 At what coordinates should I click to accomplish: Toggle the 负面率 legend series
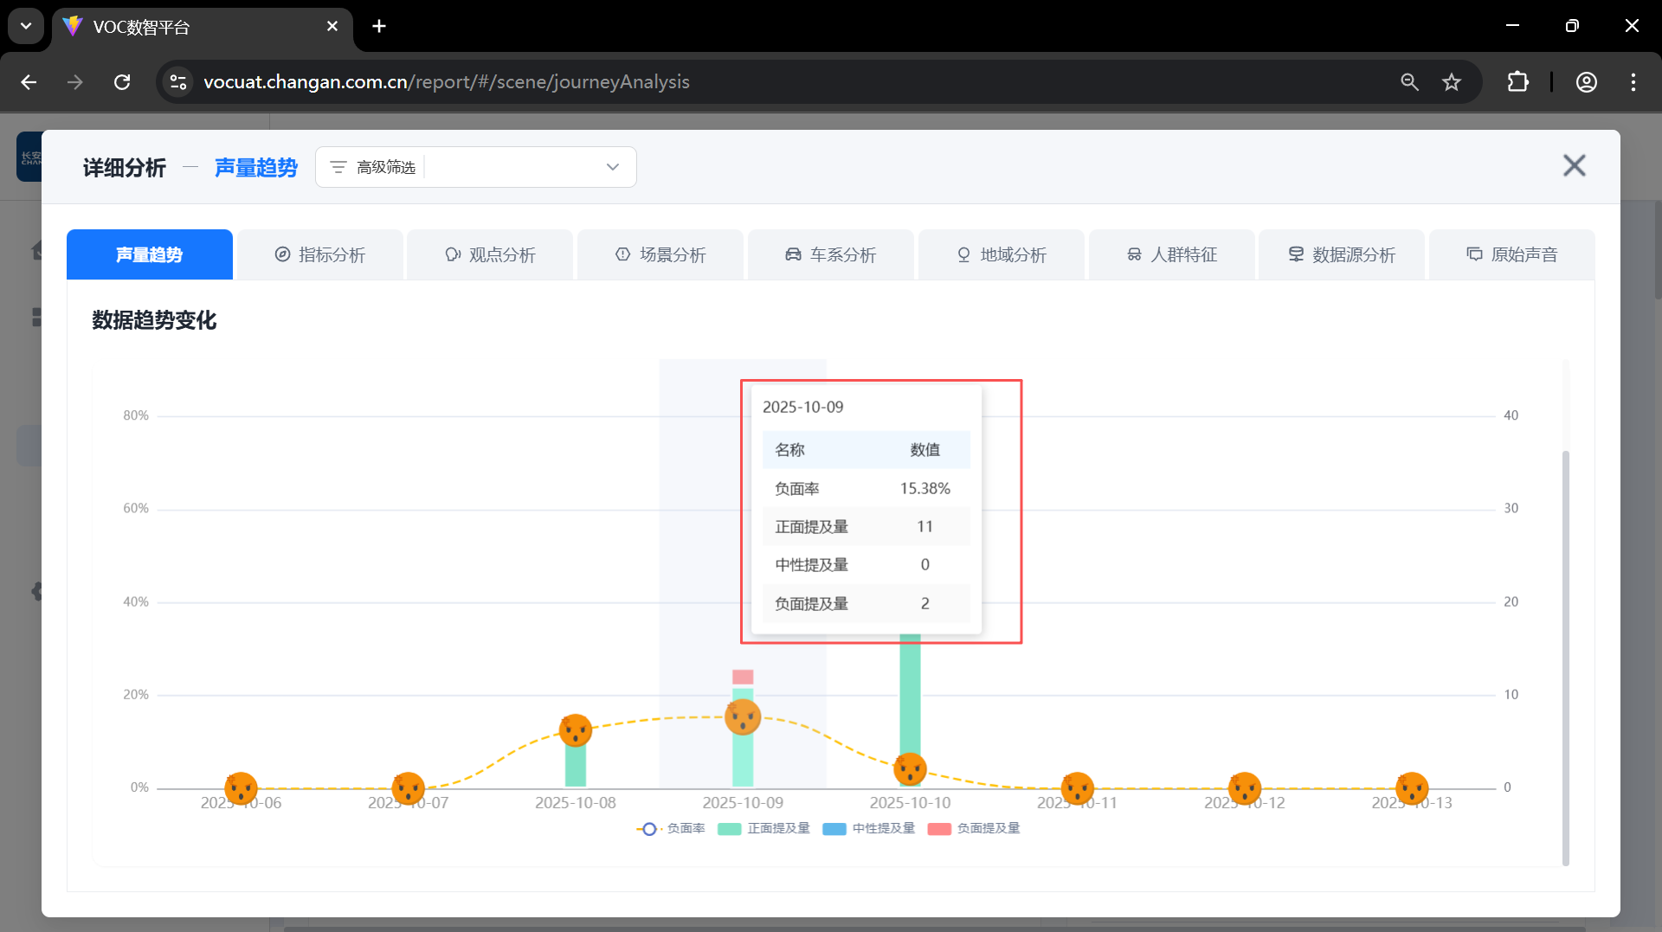[x=672, y=828]
